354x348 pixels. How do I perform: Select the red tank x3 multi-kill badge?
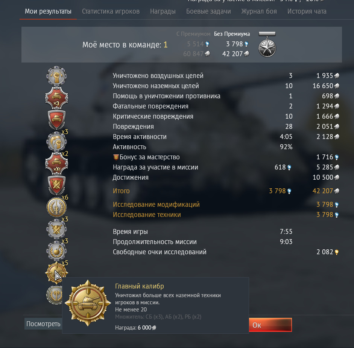[x=56, y=98]
